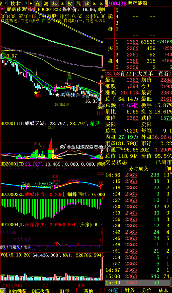Click the 竞 toolbar button
This screenshot has height=293, width=172.
[x=38, y=3]
